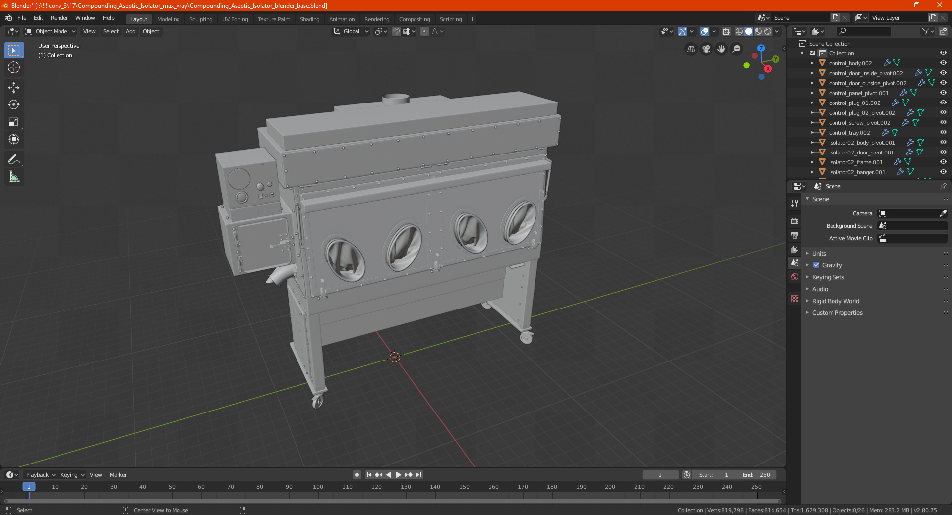The height and width of the screenshot is (515, 952).
Task: Switch to the Sculpting workspace tab
Action: click(201, 19)
